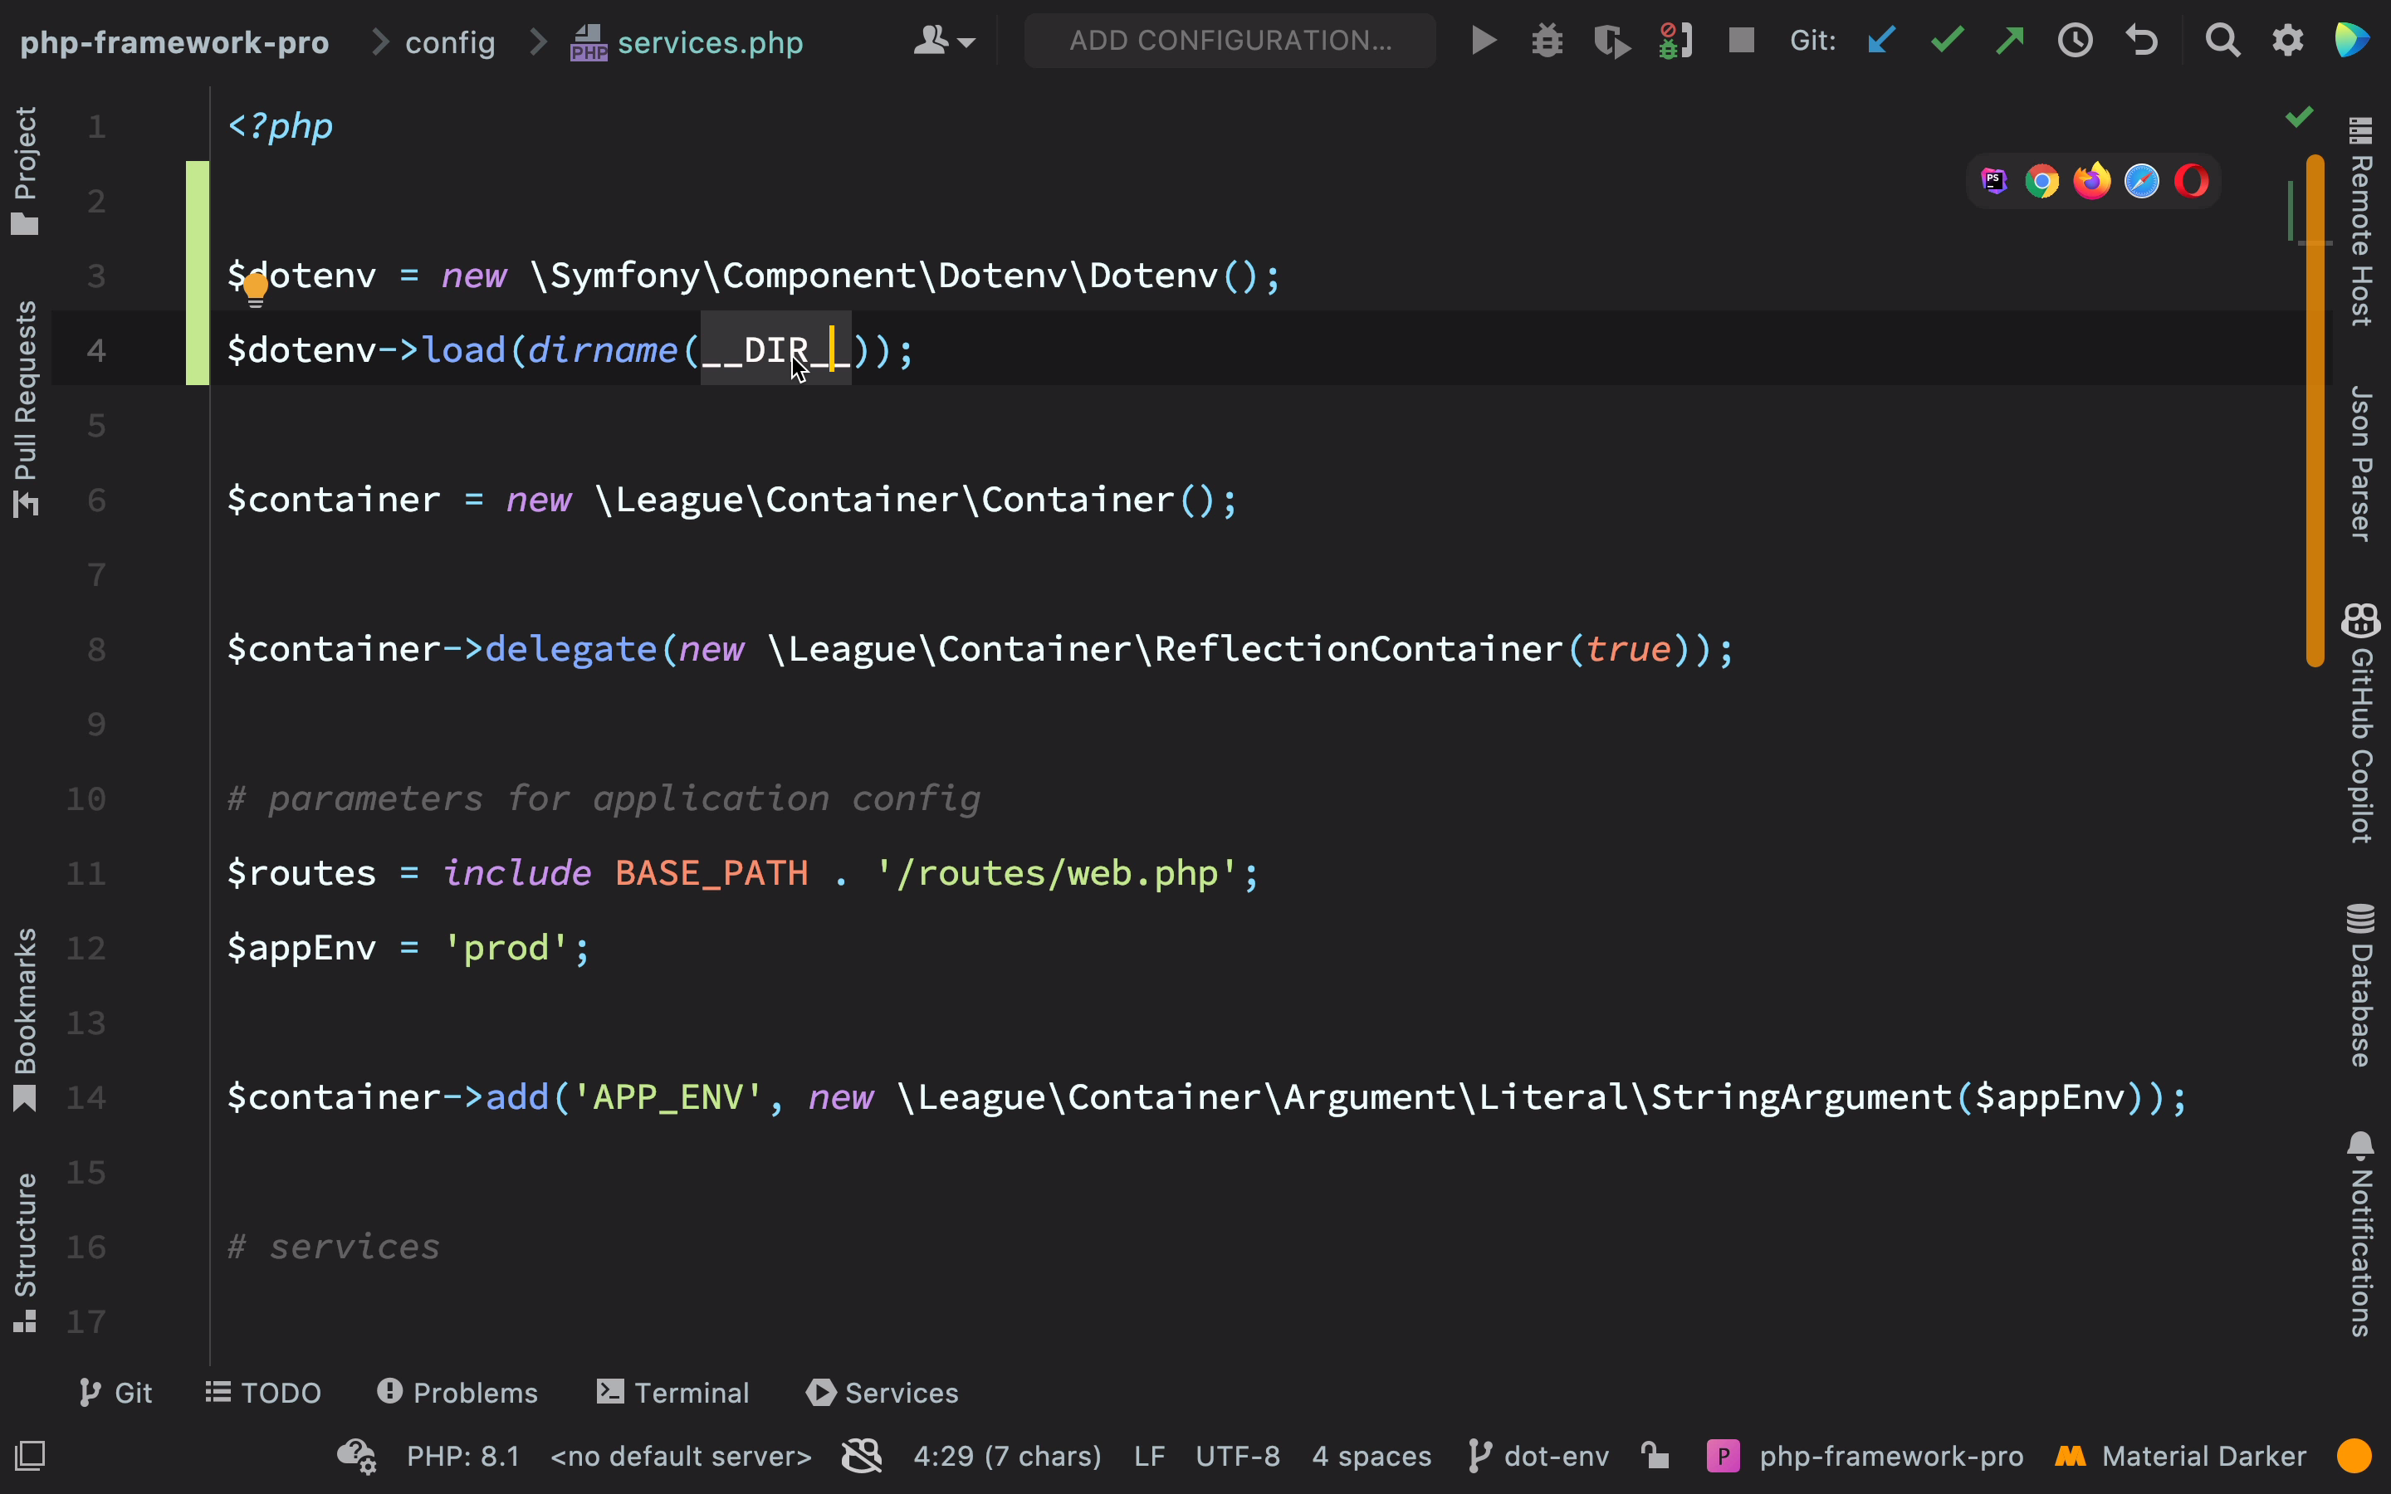The image size is (2391, 1494).
Task: Open Pull Requests tool window
Action: 25,408
